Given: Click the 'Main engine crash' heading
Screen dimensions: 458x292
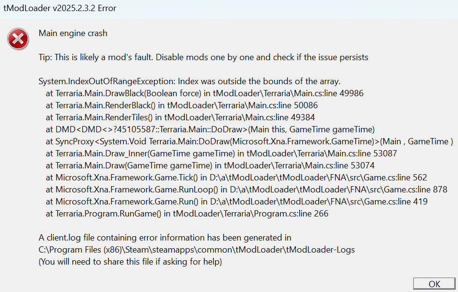Looking at the screenshot, I should pyautogui.click(x=73, y=33).
